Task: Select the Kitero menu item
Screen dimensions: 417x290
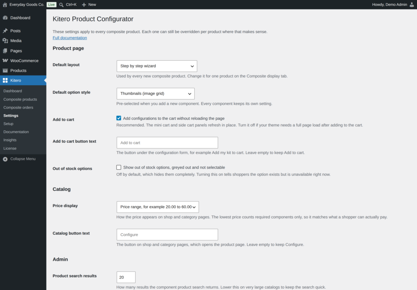Action: (x=23, y=80)
